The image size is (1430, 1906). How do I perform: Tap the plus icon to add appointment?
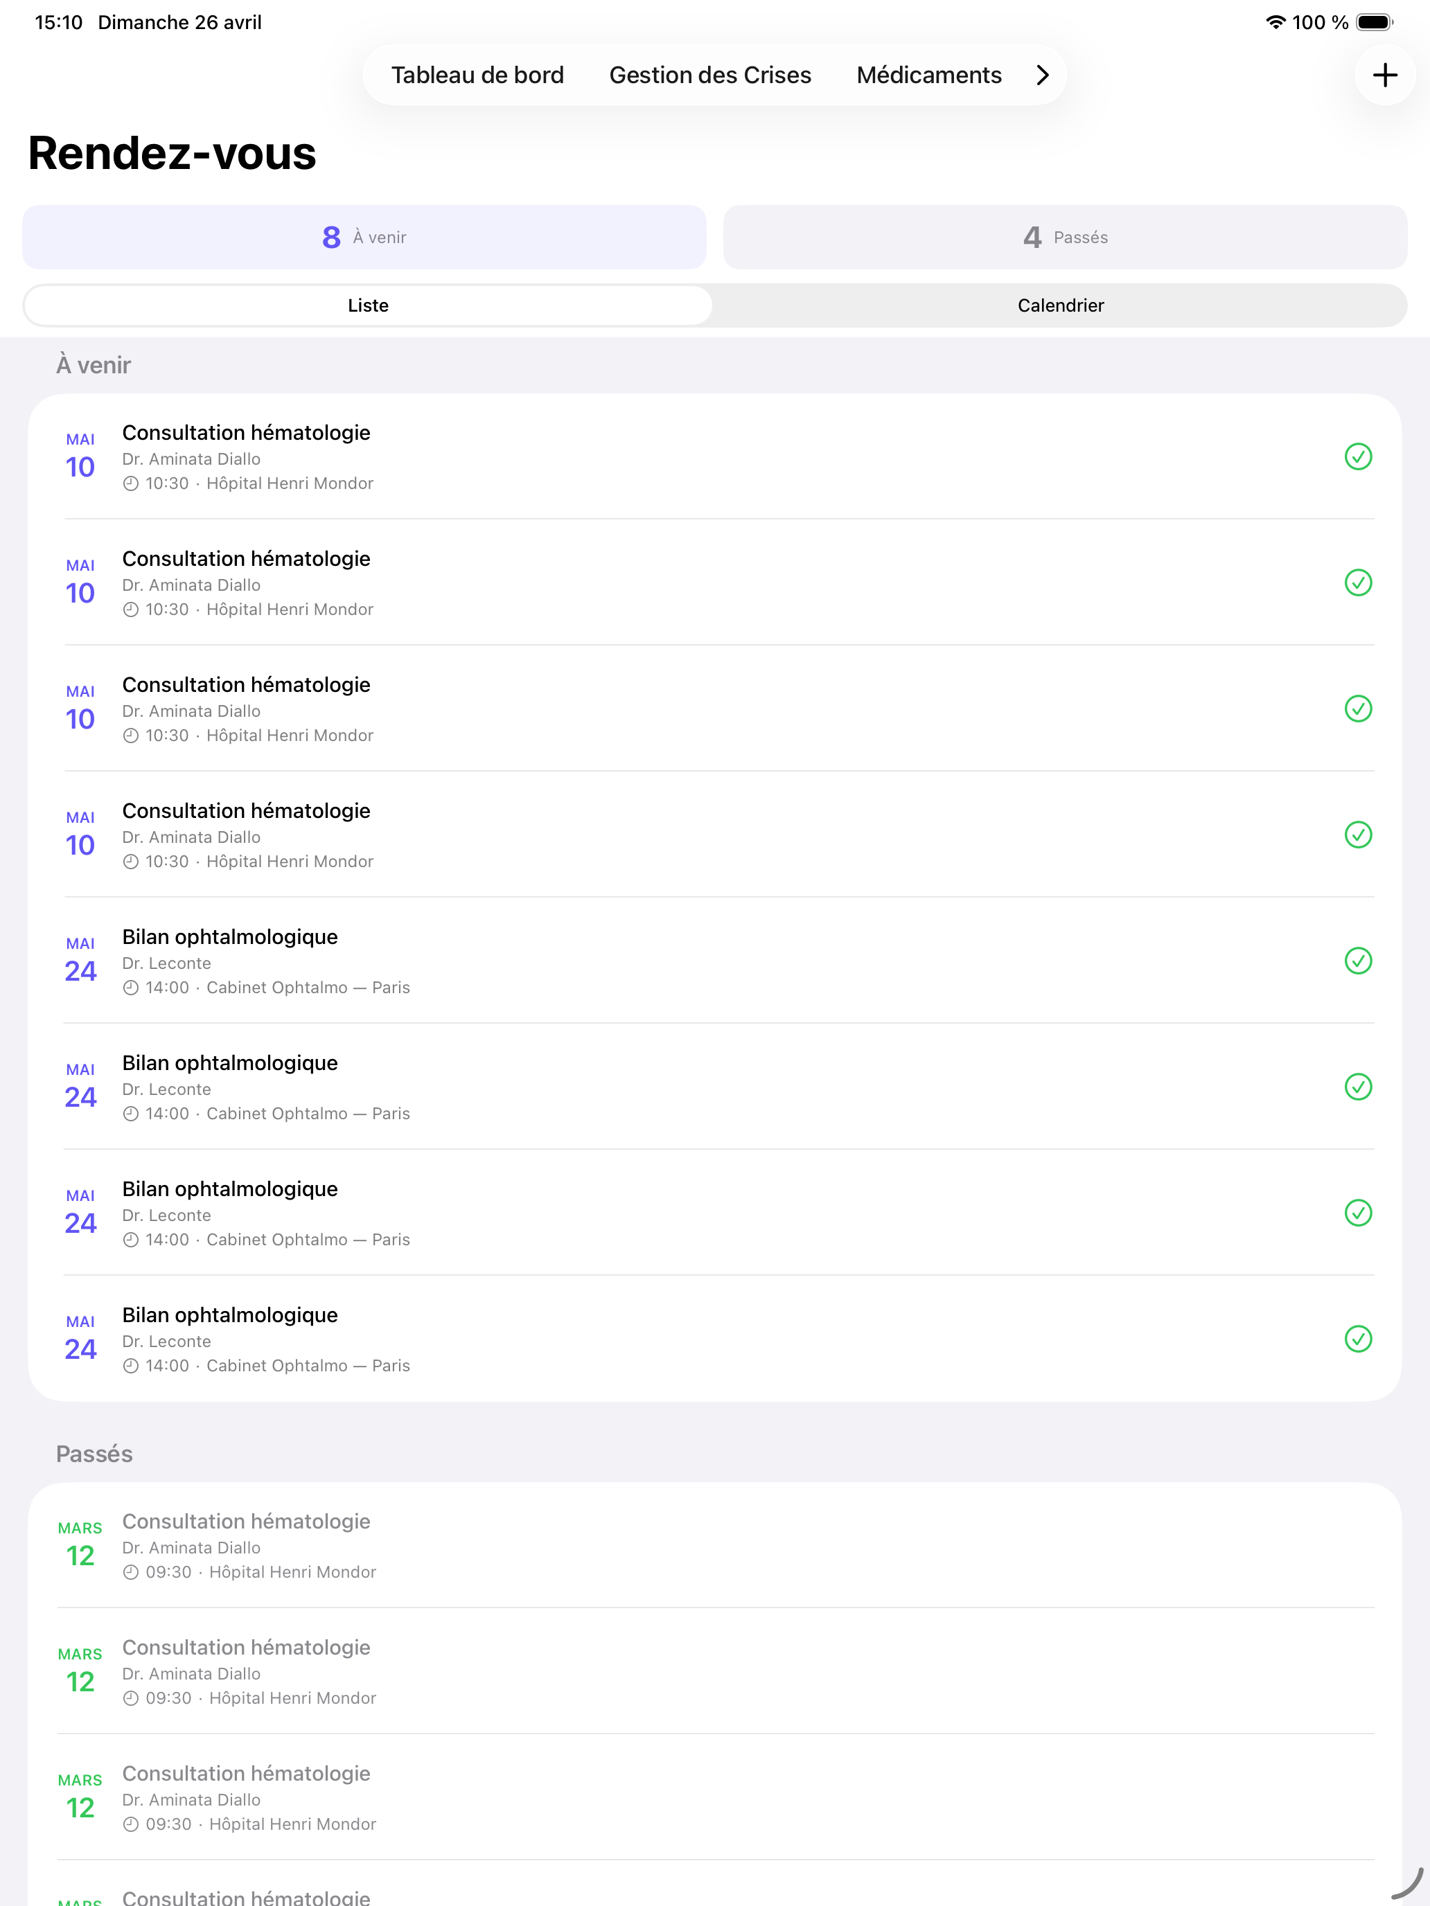click(x=1384, y=75)
